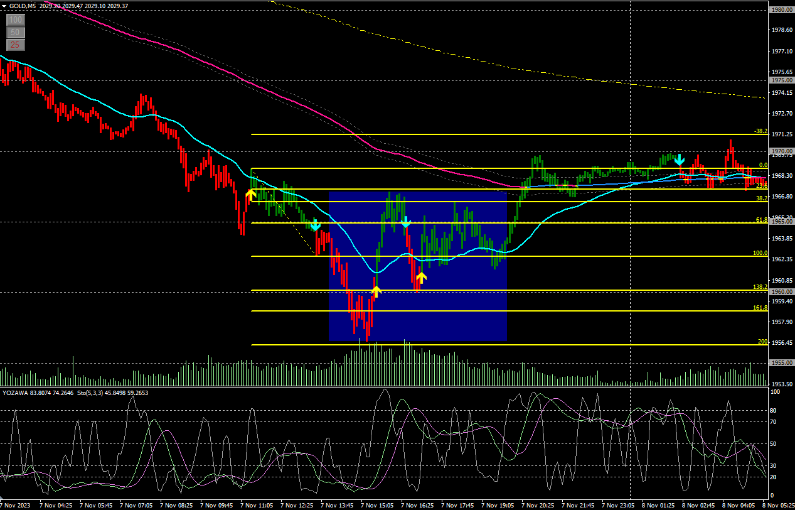The width and height of the screenshot is (795, 510).
Task: Click the YOZAWA indicator label
Action: point(16,393)
